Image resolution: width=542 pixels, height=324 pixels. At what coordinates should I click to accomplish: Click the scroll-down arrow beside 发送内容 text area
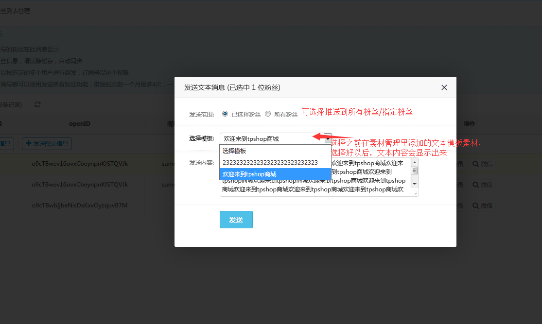tap(416, 183)
